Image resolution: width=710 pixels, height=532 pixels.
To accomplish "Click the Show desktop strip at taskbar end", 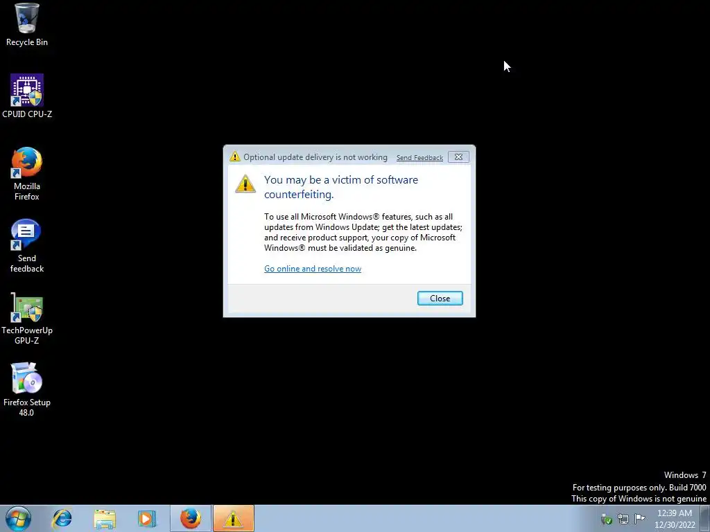I will point(705,518).
